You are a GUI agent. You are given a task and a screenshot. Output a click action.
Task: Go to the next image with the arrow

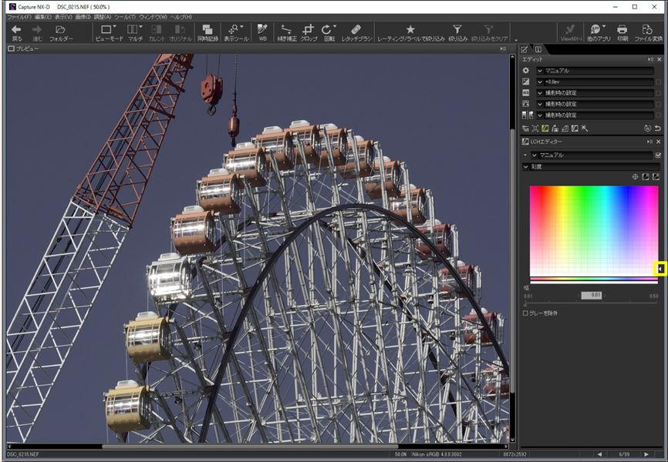point(646,454)
